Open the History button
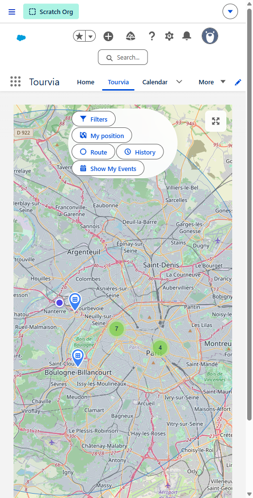 click(140, 152)
